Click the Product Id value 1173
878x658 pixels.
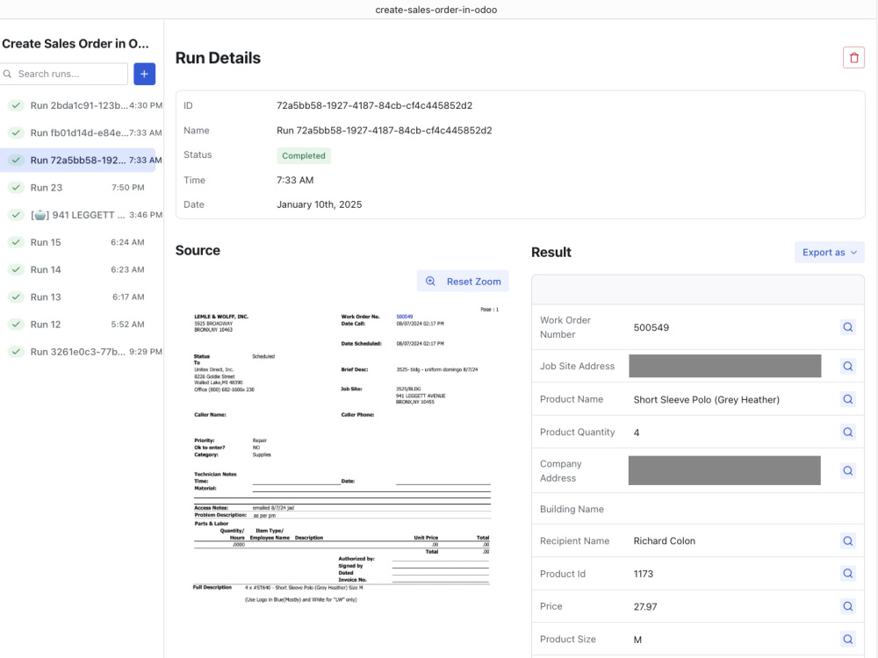(x=643, y=574)
